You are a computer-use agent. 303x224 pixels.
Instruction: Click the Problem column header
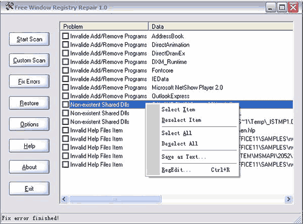point(104,27)
